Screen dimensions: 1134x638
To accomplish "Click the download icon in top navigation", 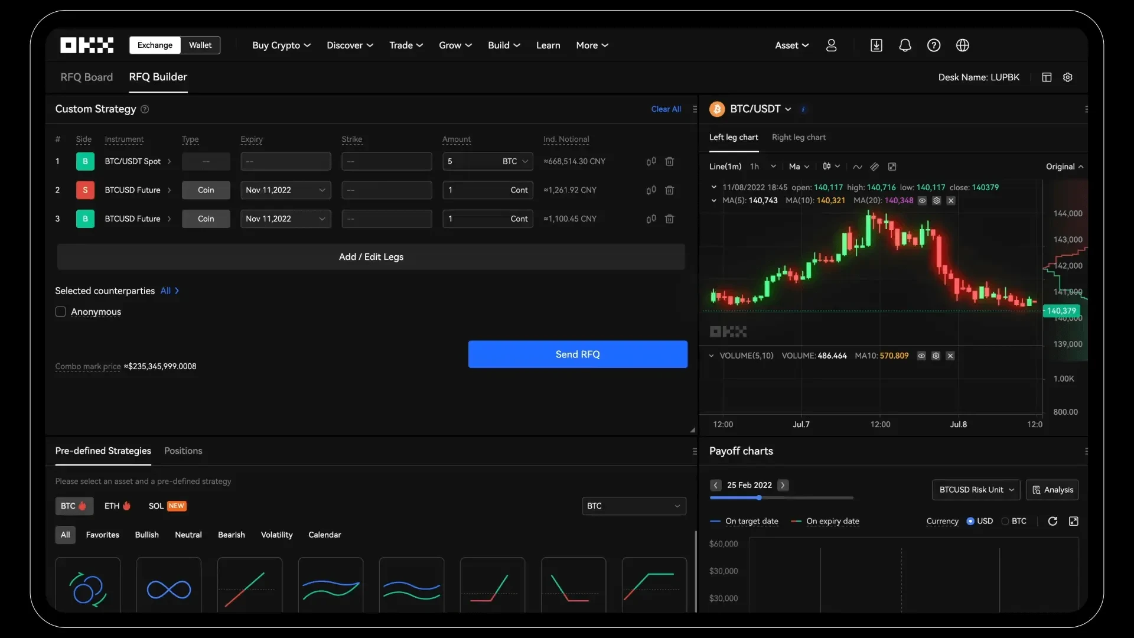I will (876, 45).
